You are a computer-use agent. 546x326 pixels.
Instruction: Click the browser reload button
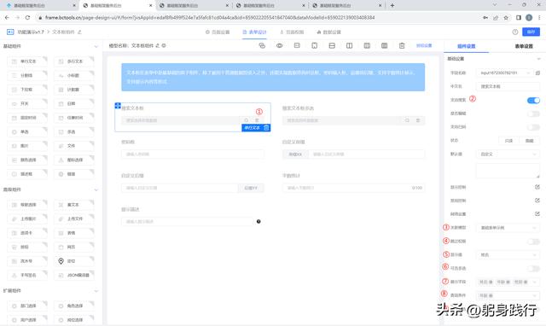(27, 17)
